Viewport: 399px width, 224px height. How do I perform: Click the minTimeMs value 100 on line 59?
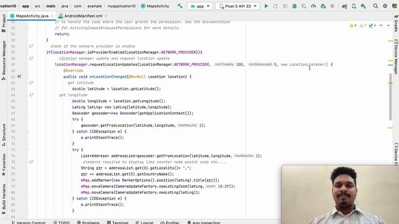(x=239, y=65)
